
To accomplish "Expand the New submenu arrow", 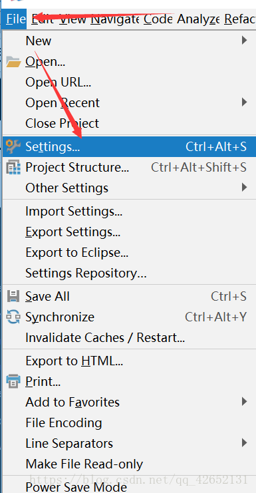I will click(244, 40).
